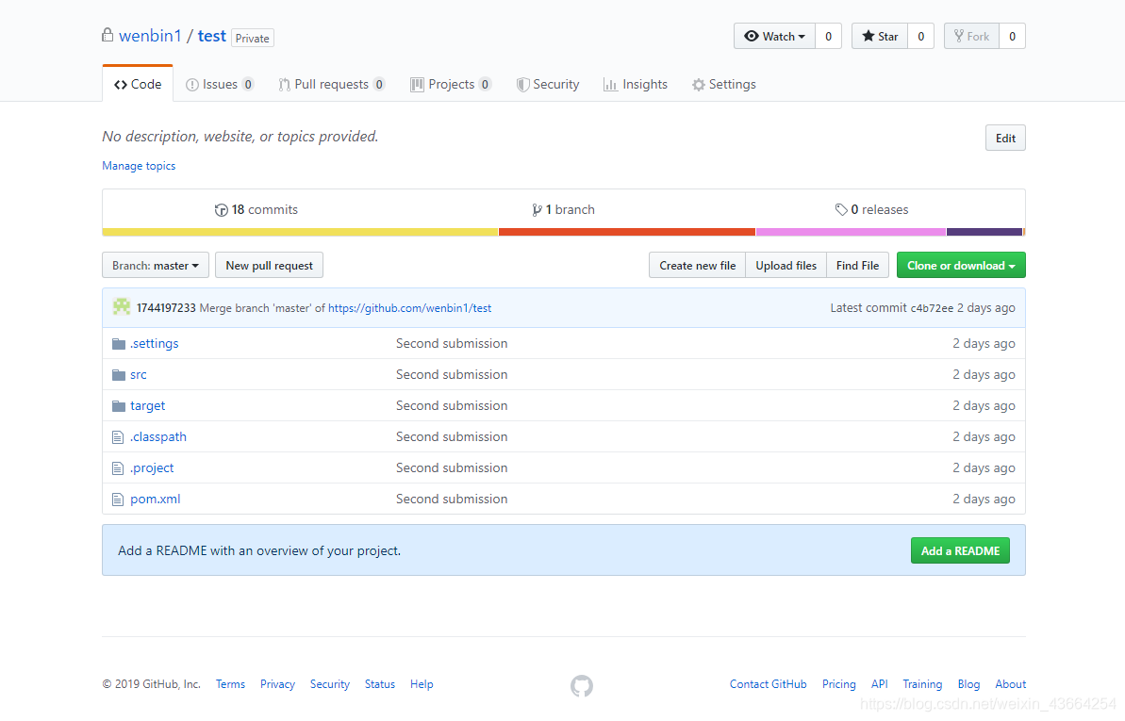Open the .project file

152,467
